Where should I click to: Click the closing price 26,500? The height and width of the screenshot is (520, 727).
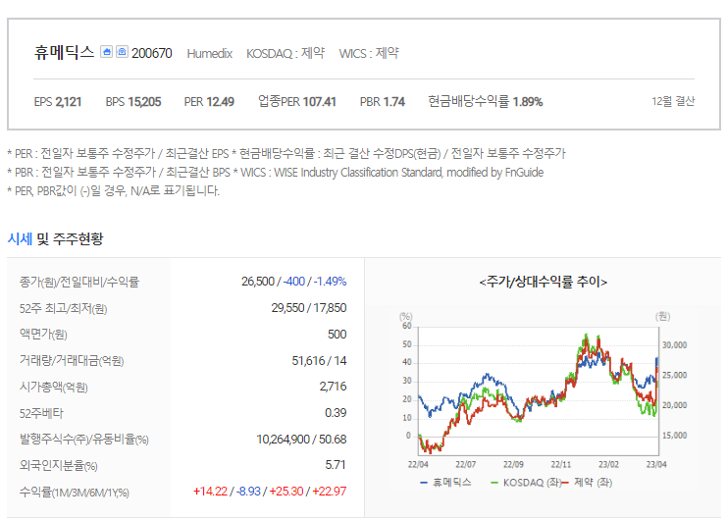(258, 282)
